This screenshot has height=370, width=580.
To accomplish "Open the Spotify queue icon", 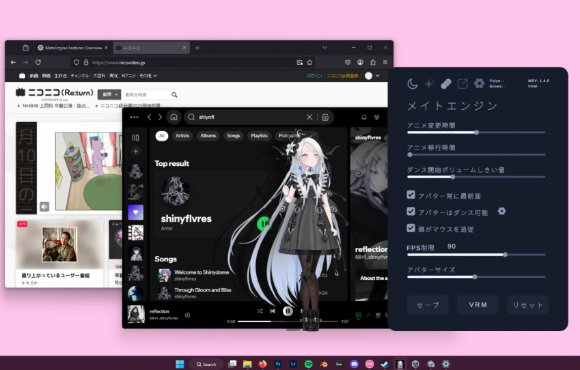I will click(x=378, y=315).
